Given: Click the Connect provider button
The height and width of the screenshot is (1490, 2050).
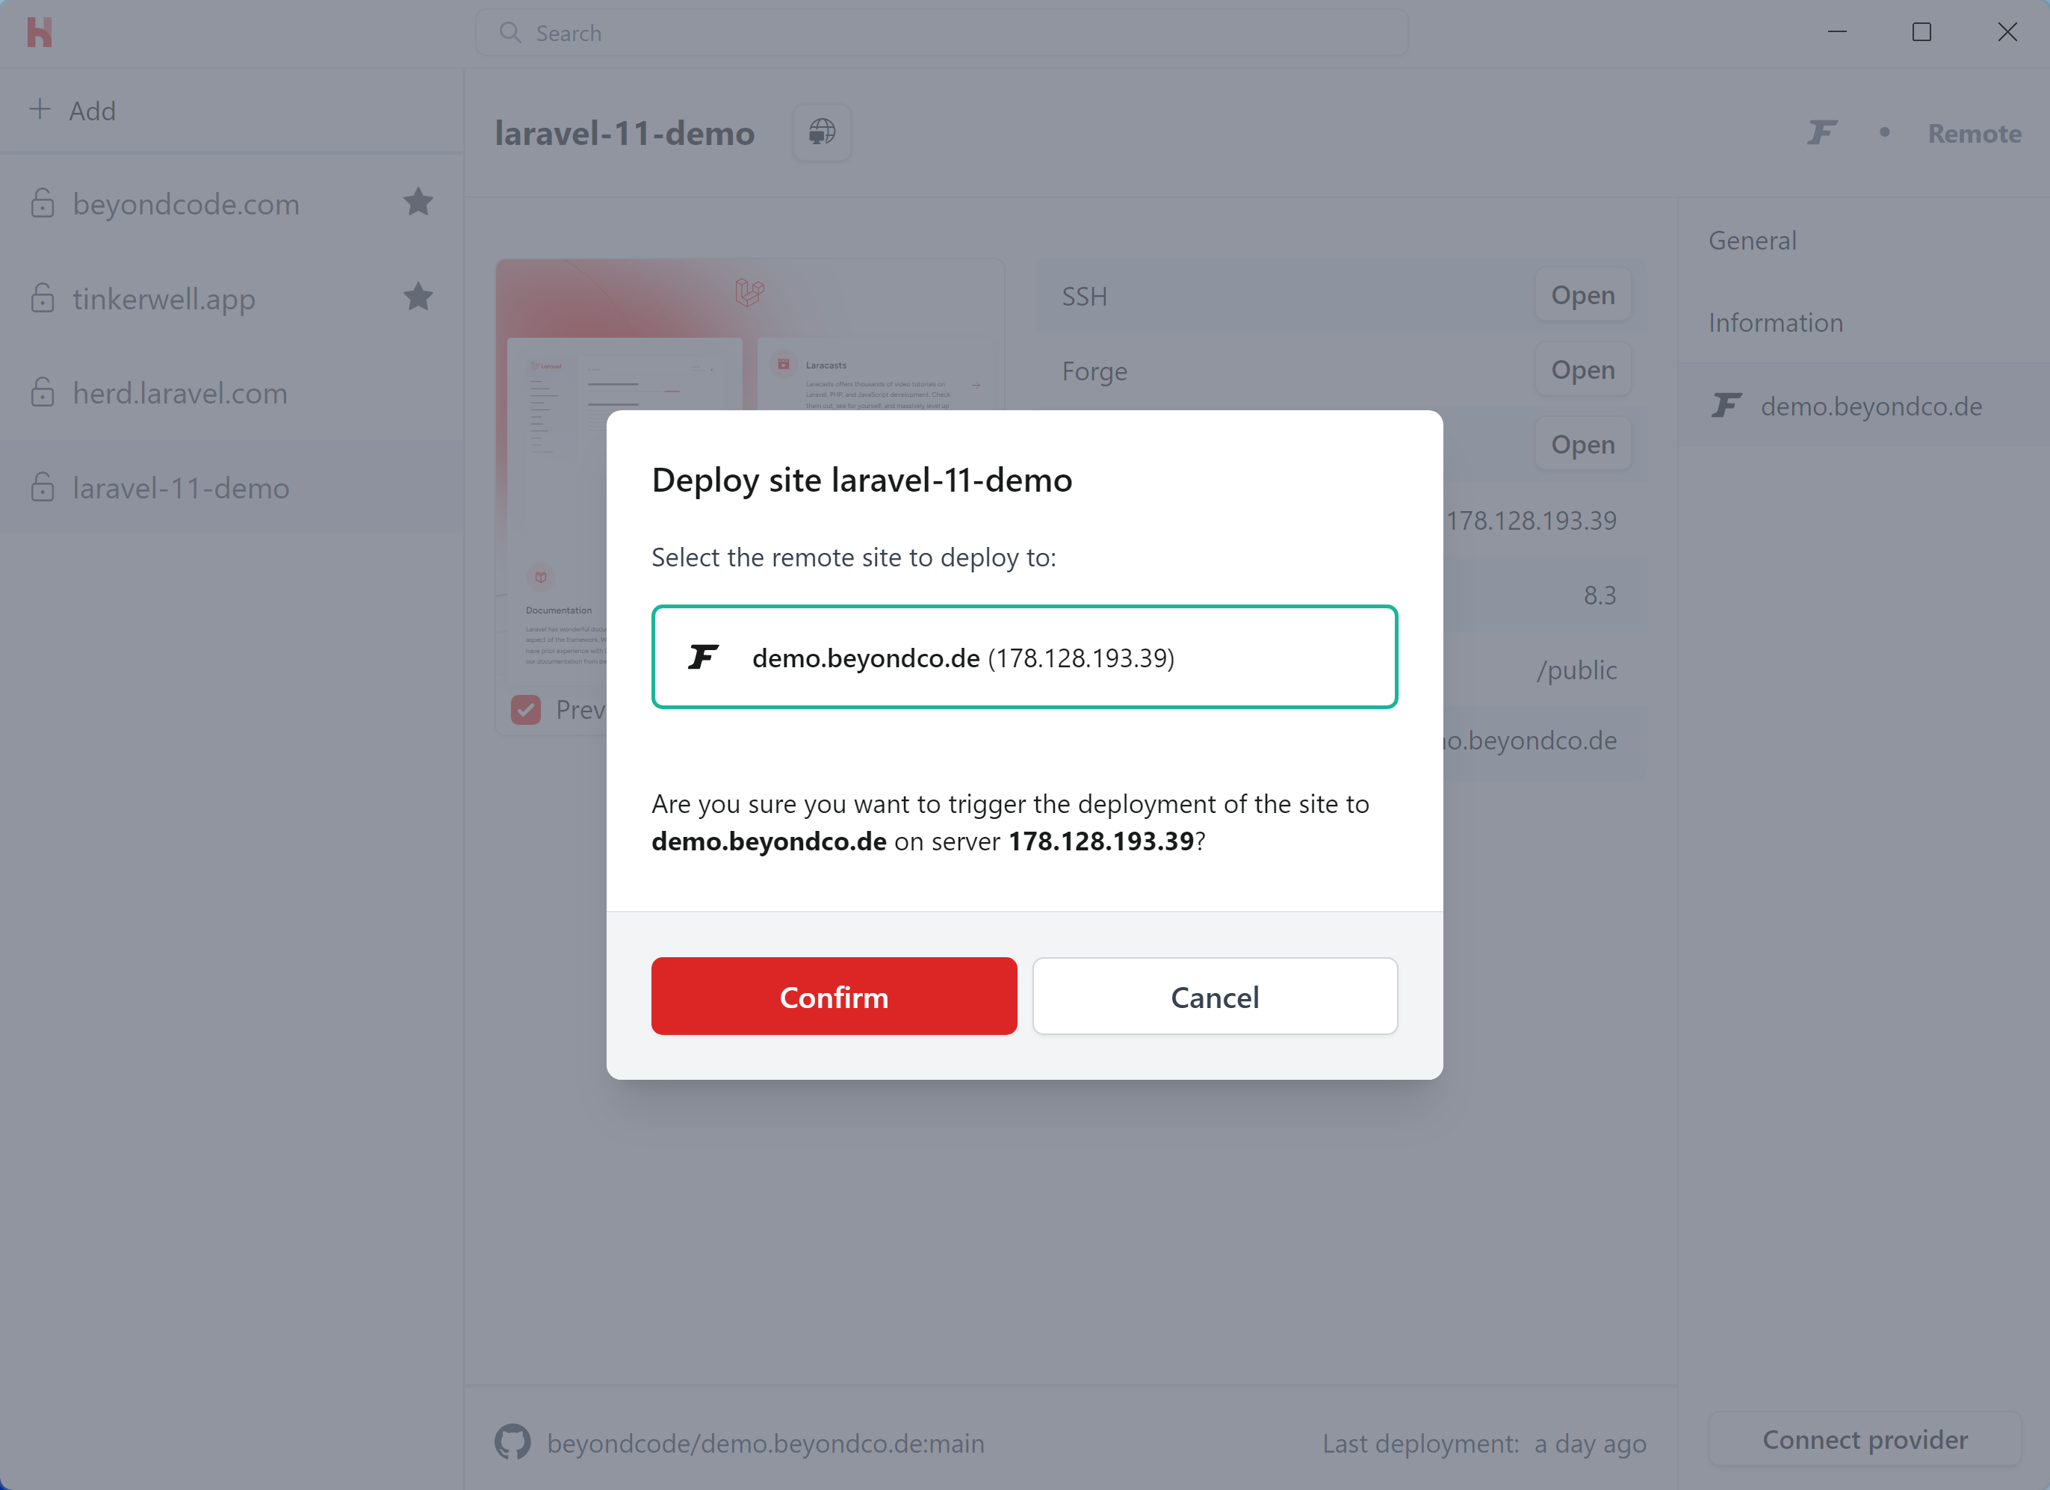Looking at the screenshot, I should (1864, 1438).
